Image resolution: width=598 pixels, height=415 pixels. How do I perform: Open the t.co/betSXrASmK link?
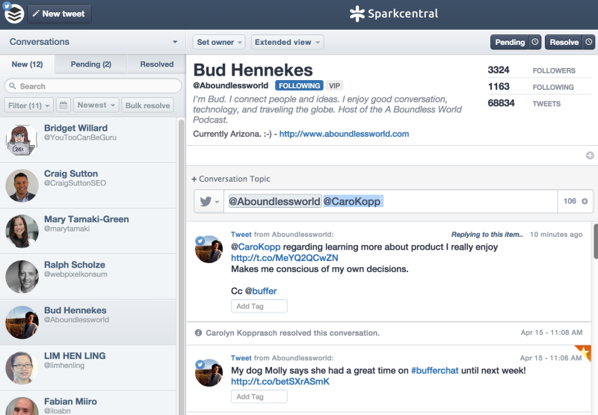tap(280, 381)
